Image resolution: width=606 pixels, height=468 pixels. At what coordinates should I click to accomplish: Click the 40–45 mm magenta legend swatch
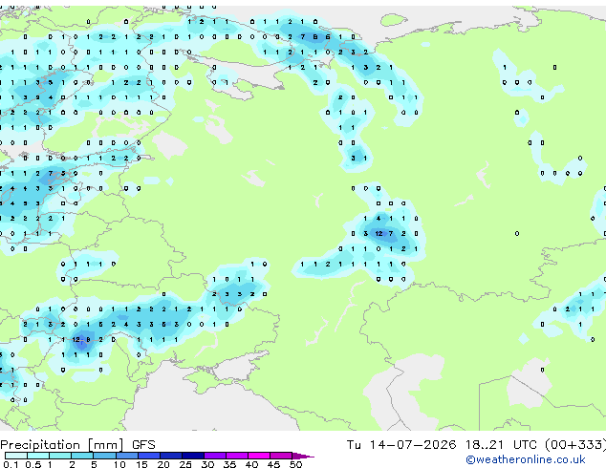coord(259,456)
